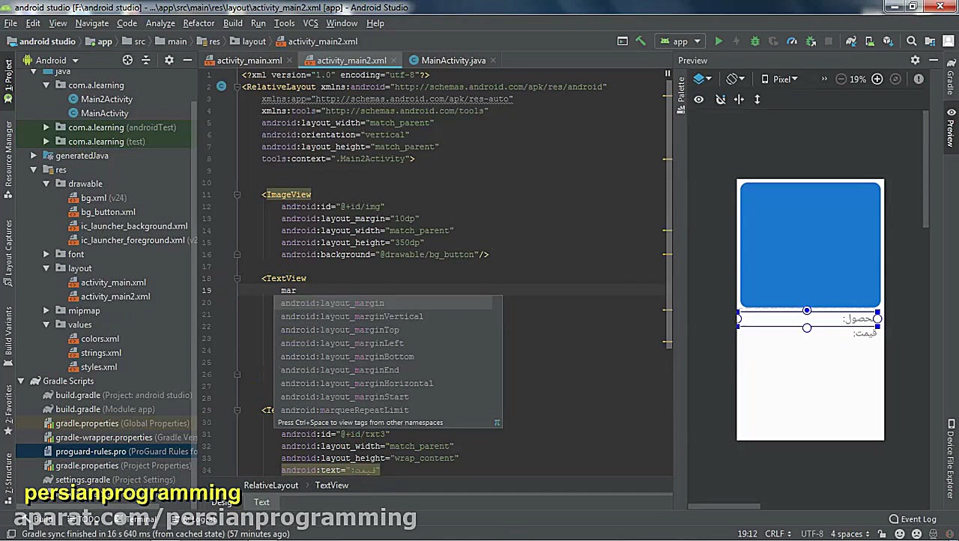Toggle autoconnect magnet icon in Preview toolbar
959x541 pixels.
720,100
